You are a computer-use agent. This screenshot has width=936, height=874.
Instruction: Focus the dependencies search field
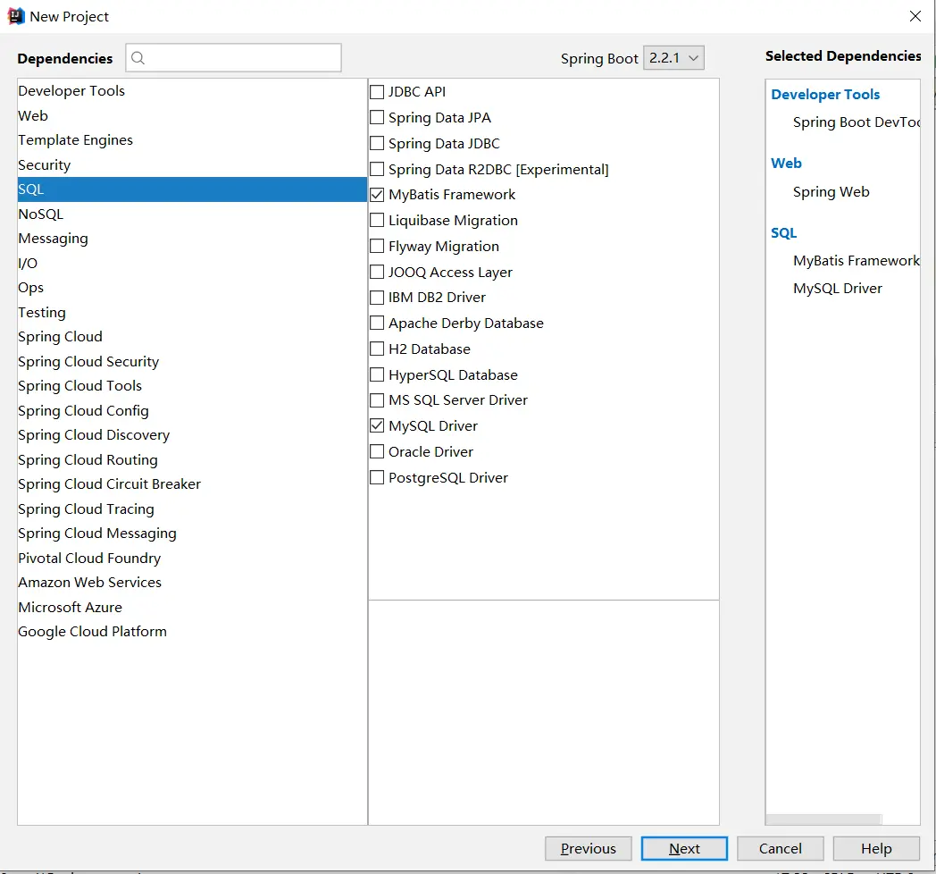pyautogui.click(x=233, y=58)
